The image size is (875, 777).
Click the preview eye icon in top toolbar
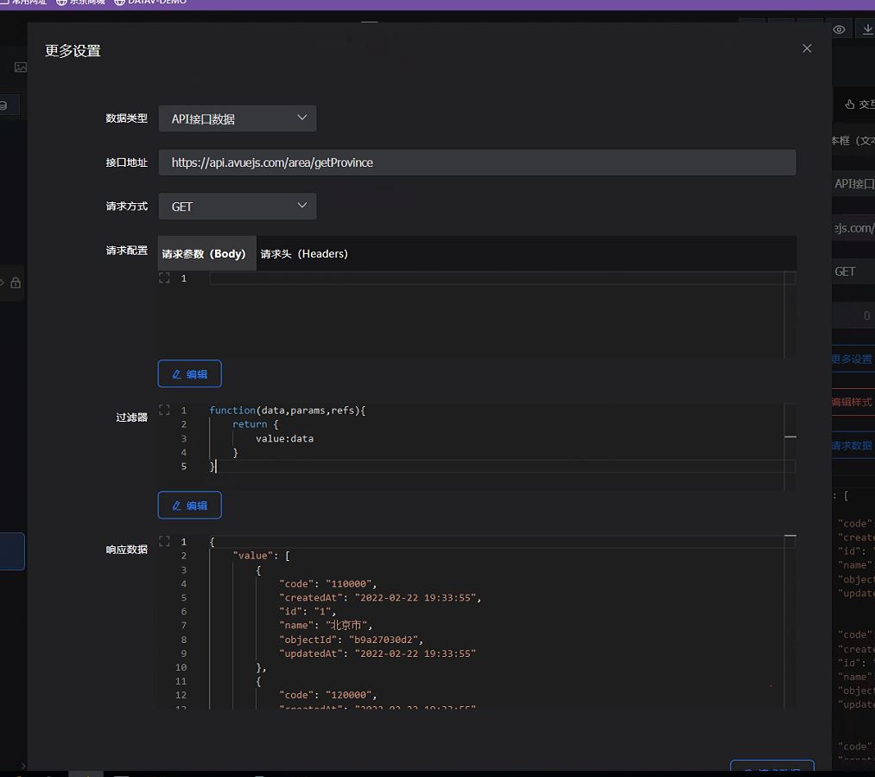[839, 29]
